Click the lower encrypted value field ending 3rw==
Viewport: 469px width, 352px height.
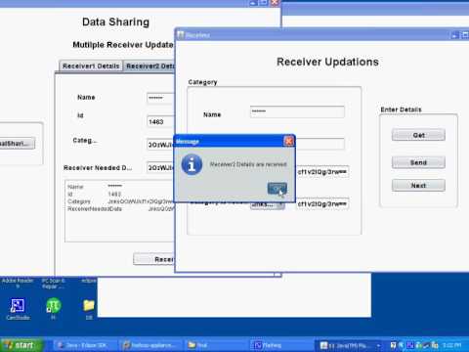click(322, 204)
